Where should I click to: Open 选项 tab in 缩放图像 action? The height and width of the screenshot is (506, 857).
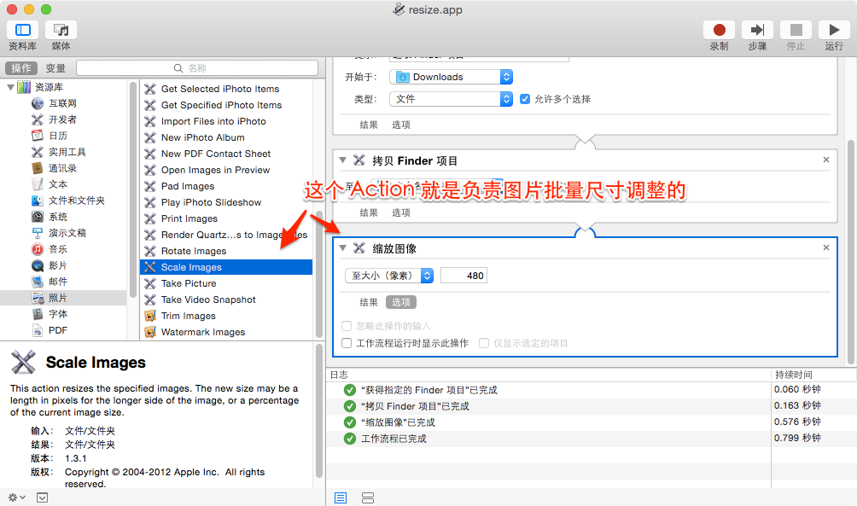tap(400, 302)
